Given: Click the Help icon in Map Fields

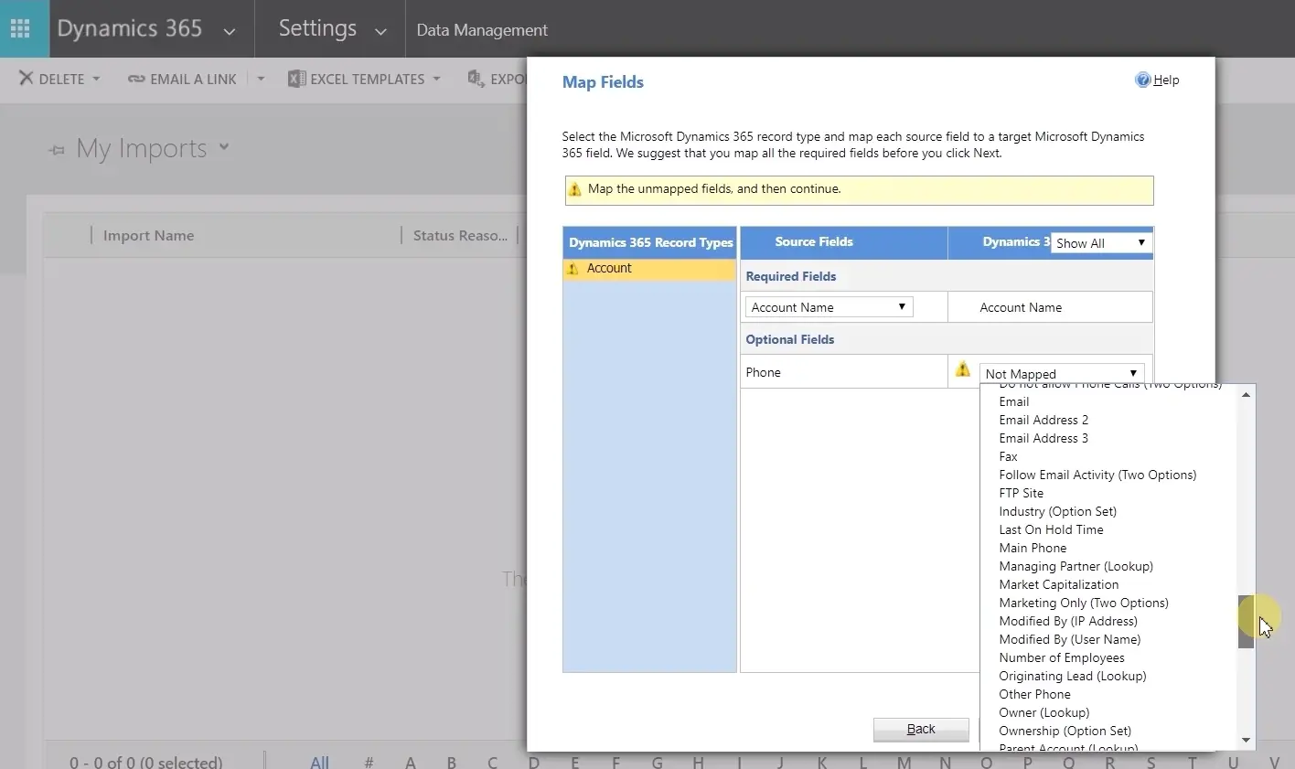Looking at the screenshot, I should coord(1142,80).
